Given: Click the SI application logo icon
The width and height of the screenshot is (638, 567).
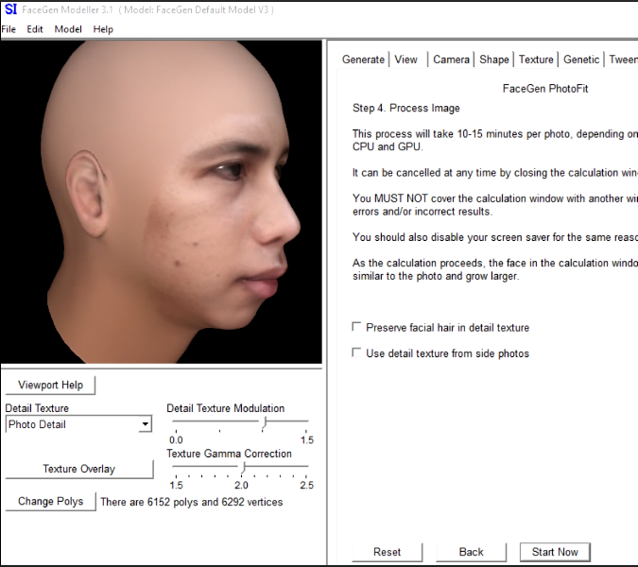Looking at the screenshot, I should (10, 9).
